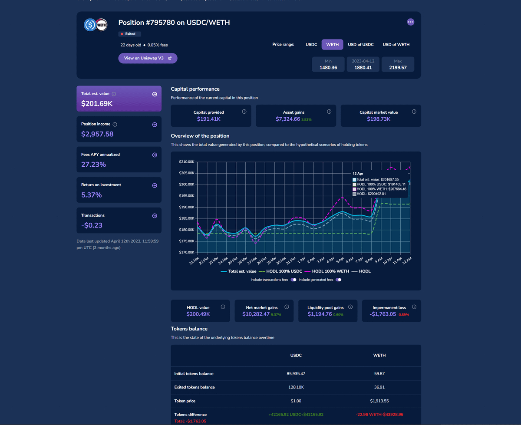Click the WETH price range button

point(332,44)
